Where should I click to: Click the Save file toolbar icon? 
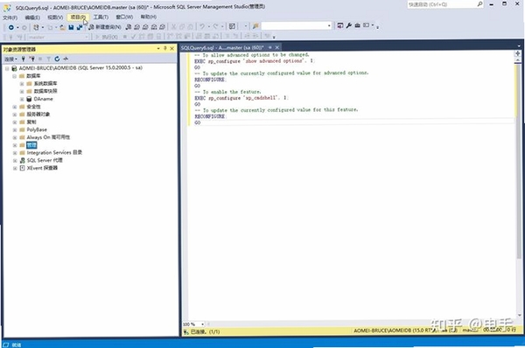[x=71, y=27]
